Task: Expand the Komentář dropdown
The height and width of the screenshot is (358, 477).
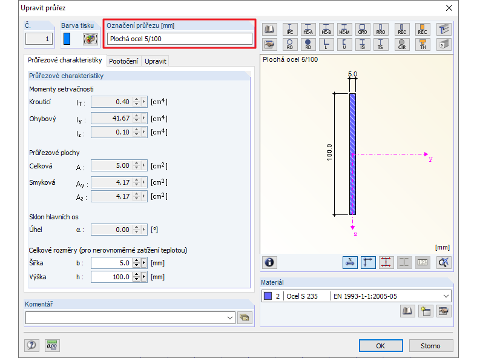Action: [230, 318]
